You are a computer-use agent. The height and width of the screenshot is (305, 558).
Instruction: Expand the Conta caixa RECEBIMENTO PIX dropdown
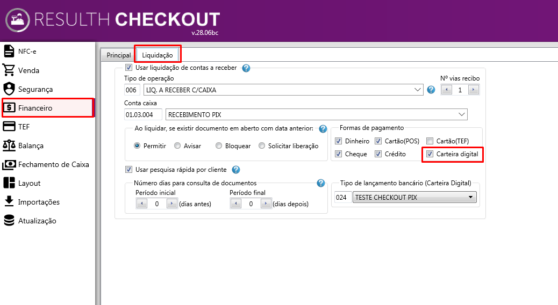[x=462, y=114]
